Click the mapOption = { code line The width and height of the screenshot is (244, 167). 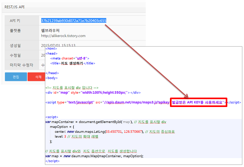pyautogui.click(x=62, y=127)
